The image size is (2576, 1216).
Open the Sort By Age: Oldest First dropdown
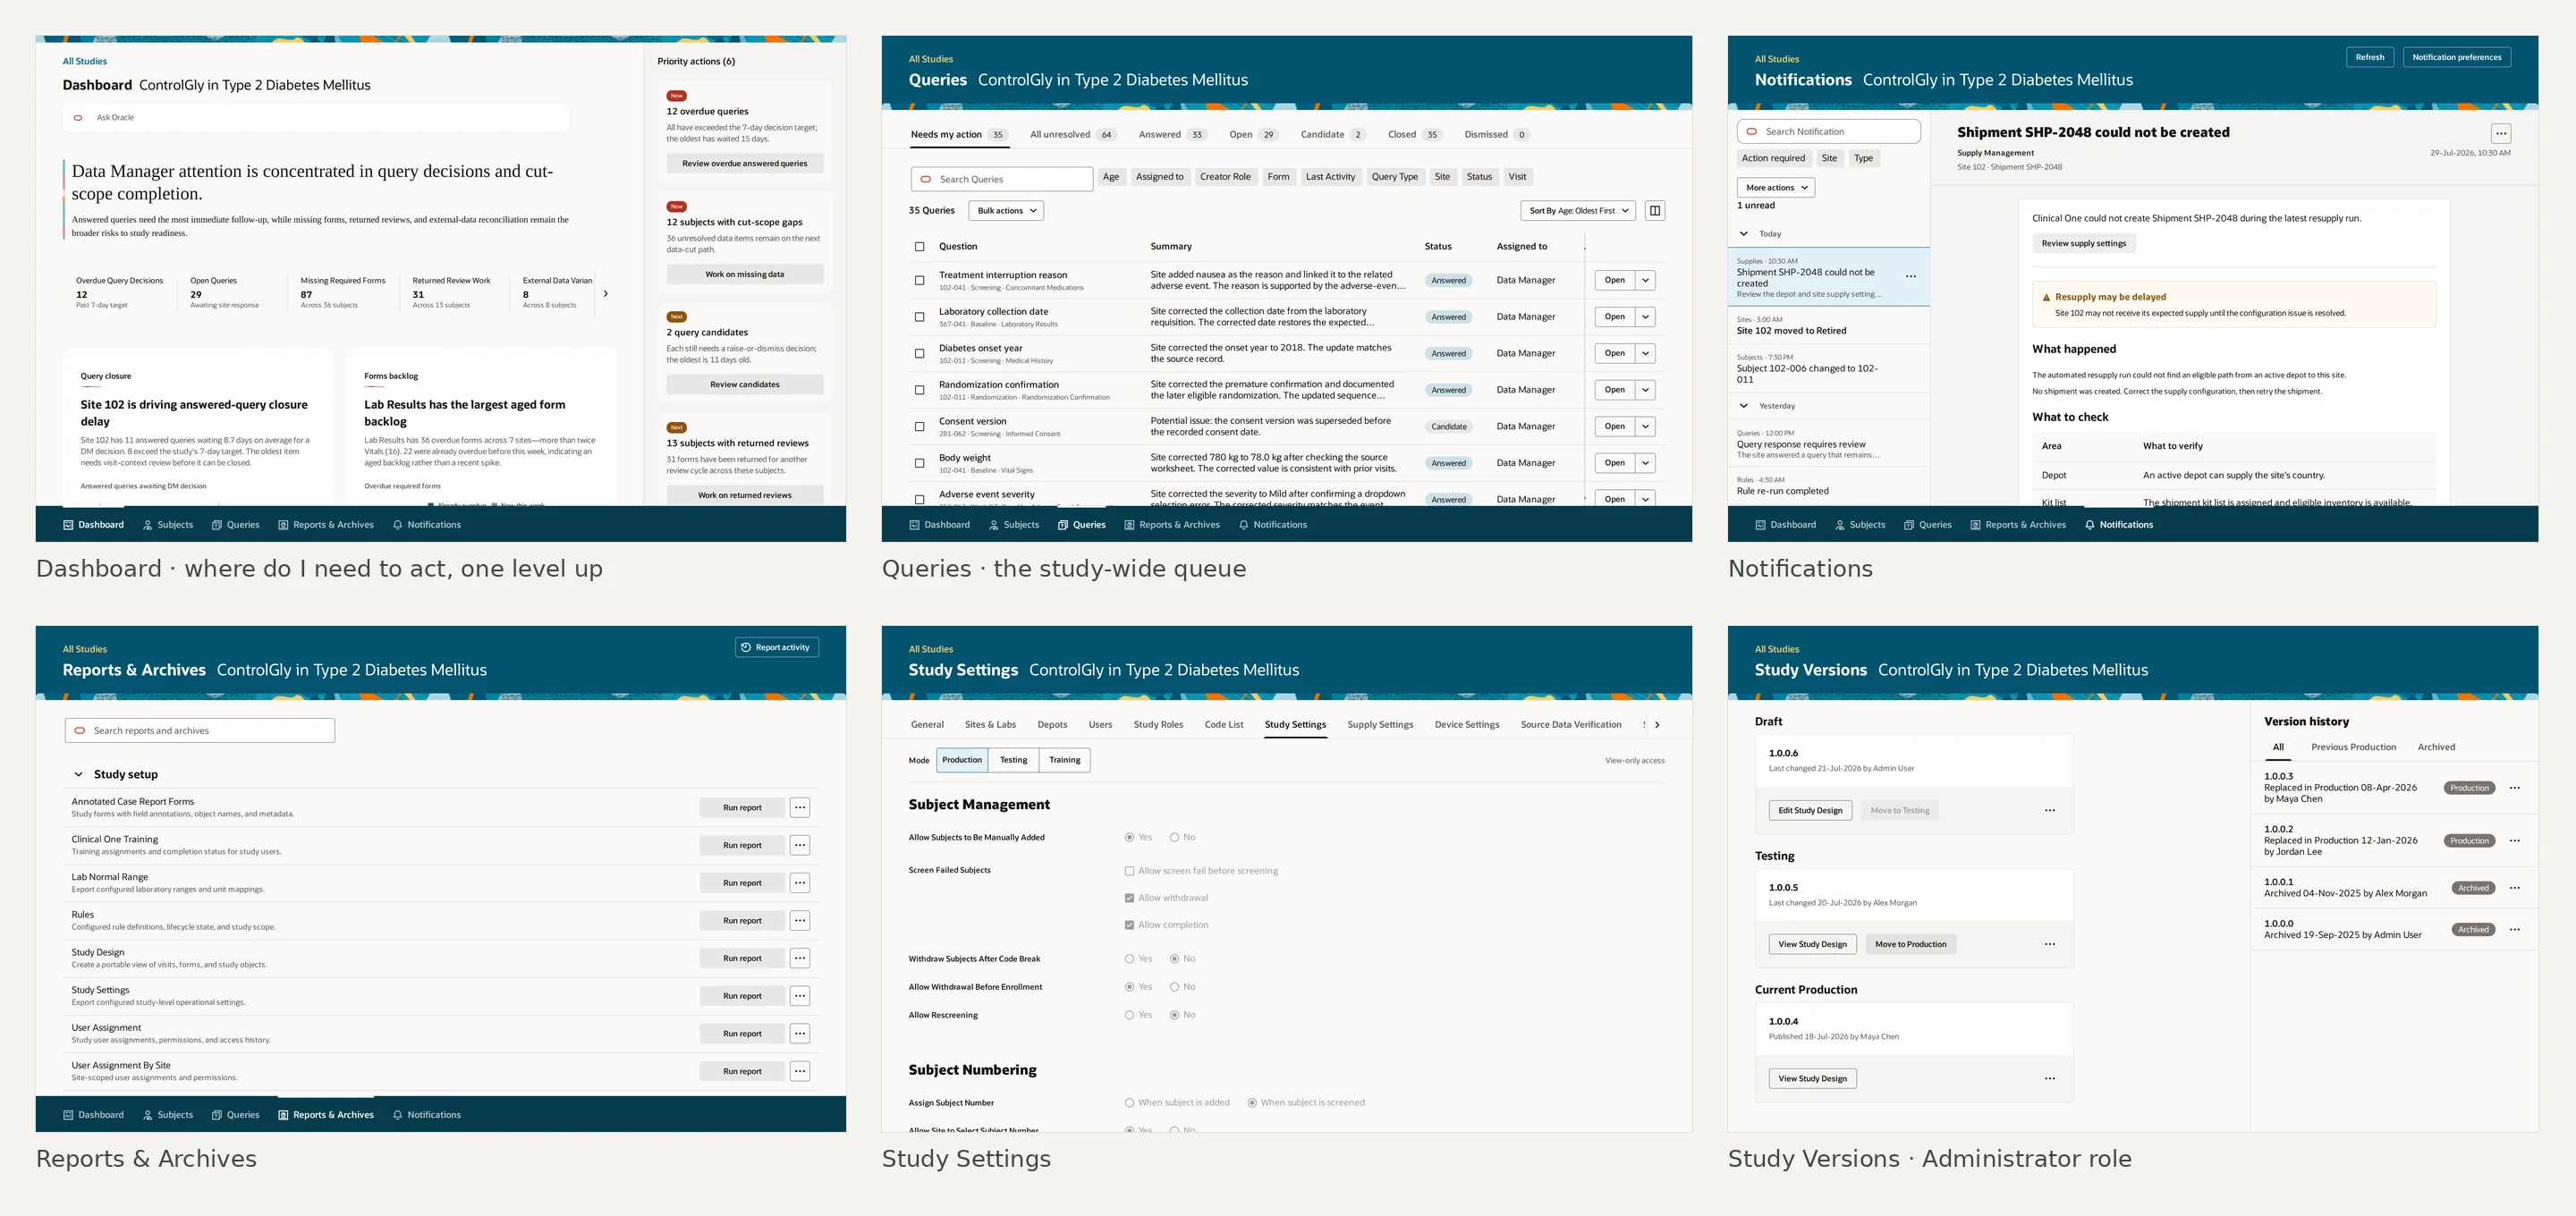click(1578, 211)
